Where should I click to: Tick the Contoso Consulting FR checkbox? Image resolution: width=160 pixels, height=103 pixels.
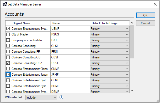coord(8,52)
